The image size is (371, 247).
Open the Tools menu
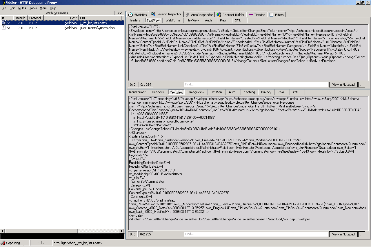click(33, 8)
